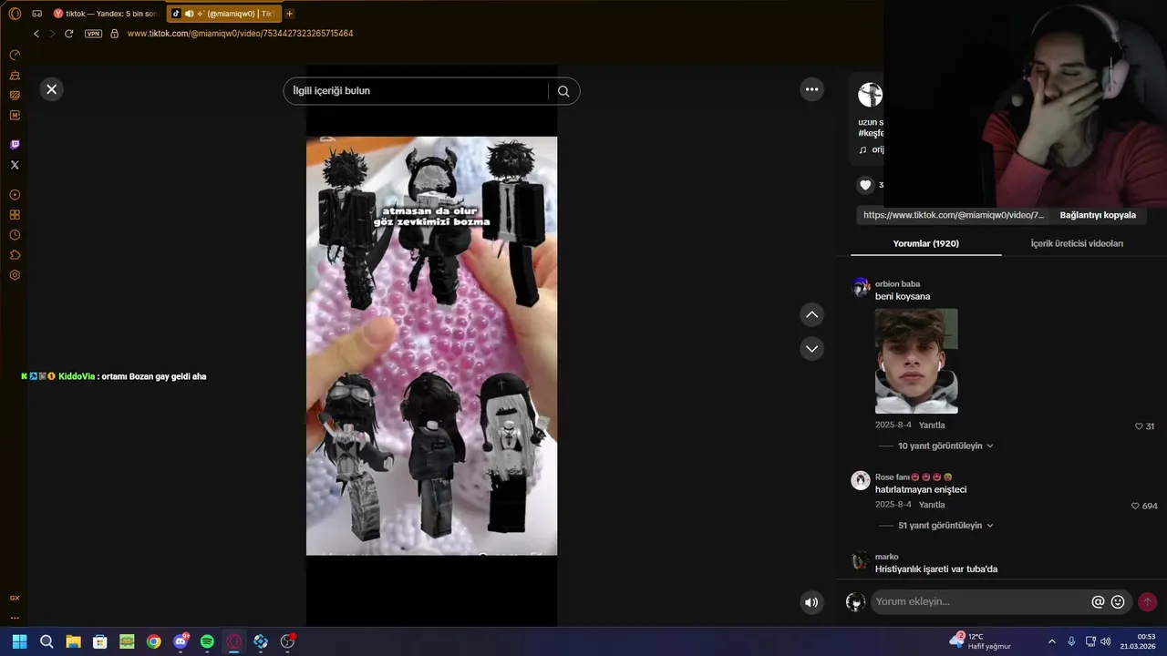Switch to İçerik üreticisi videoları tab
This screenshot has height=656, width=1167.
pos(1077,243)
